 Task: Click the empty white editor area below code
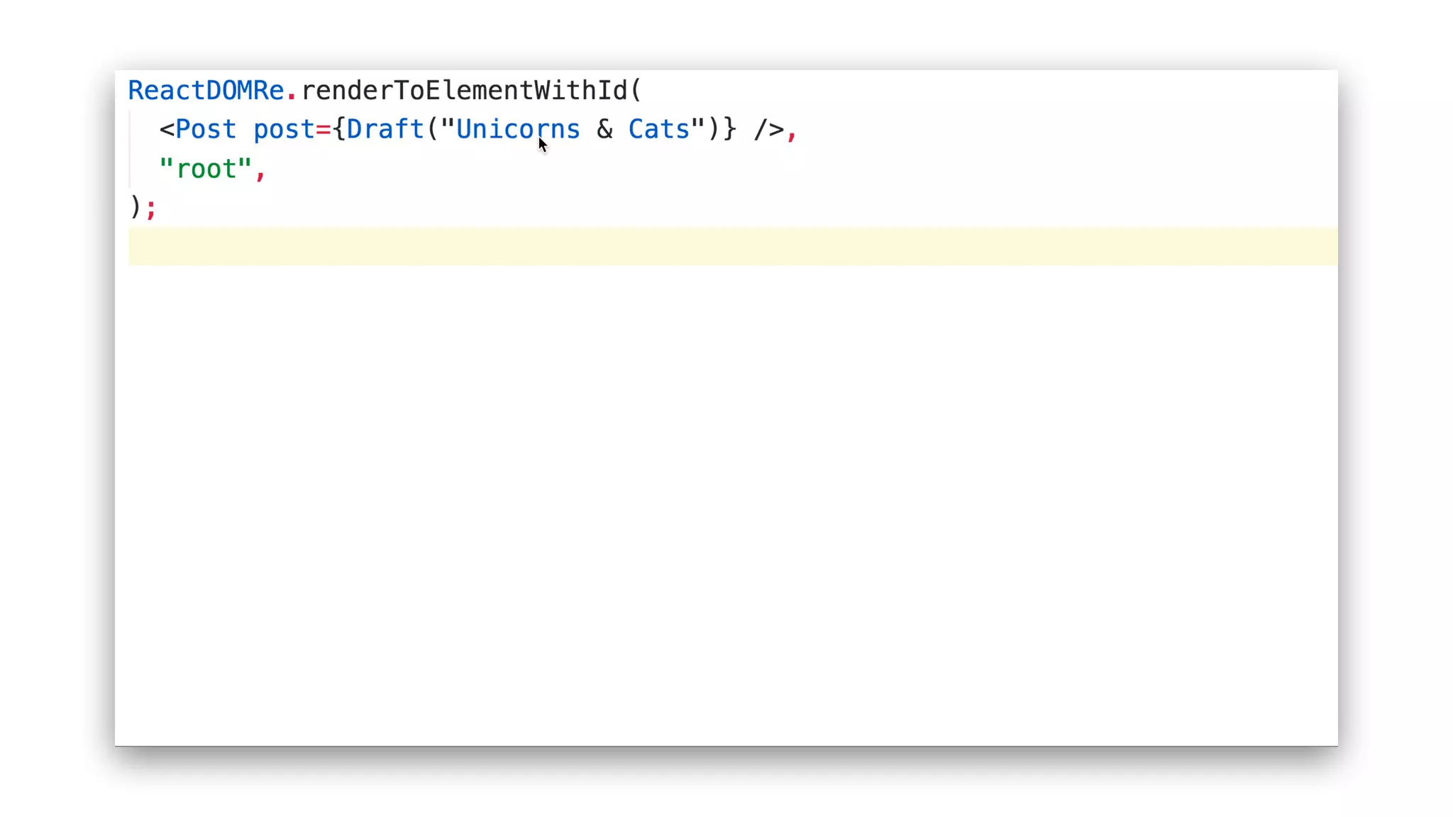point(709,496)
